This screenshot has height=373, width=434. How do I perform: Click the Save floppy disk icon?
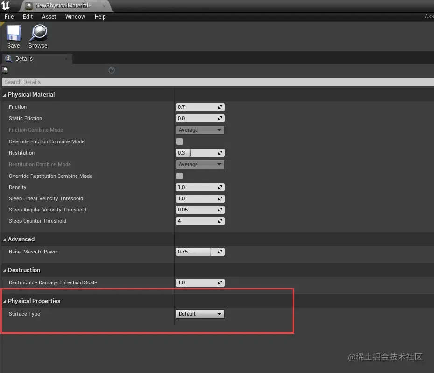pyautogui.click(x=14, y=34)
